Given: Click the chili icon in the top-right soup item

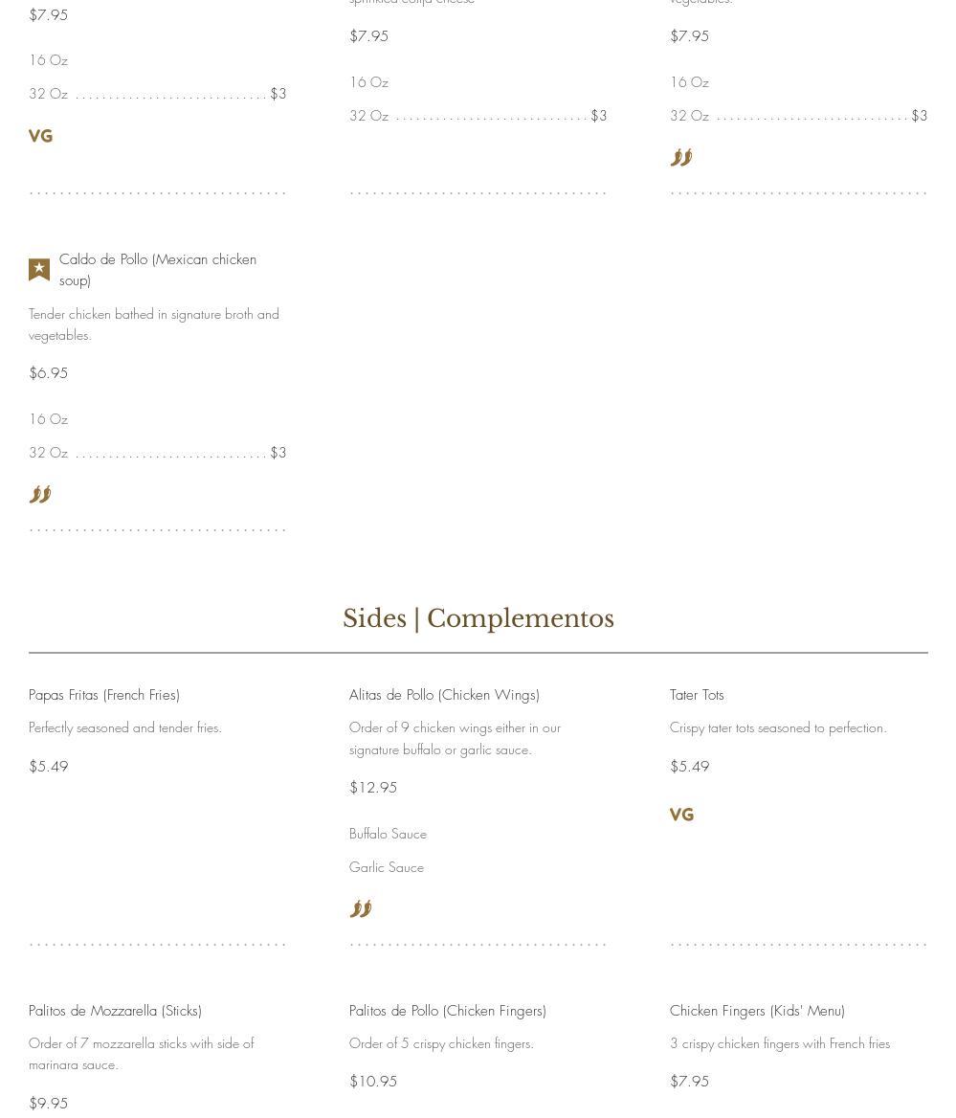Looking at the screenshot, I should click(681, 158).
